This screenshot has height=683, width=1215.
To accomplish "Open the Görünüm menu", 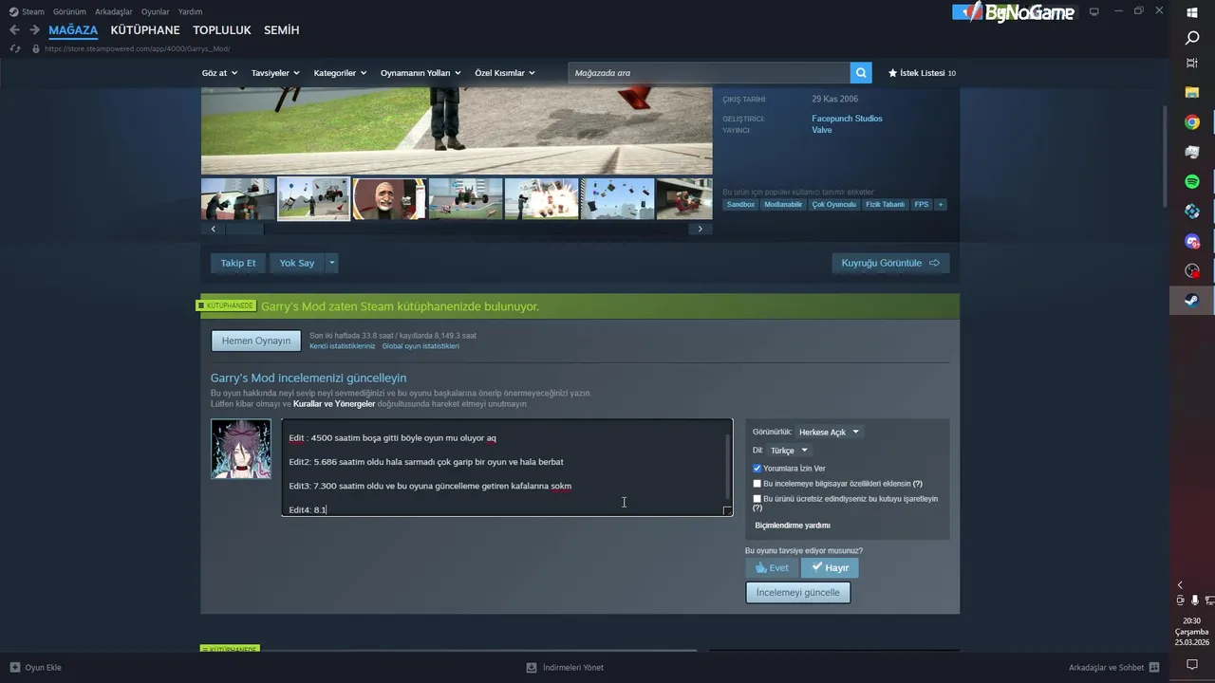I will click(x=69, y=11).
